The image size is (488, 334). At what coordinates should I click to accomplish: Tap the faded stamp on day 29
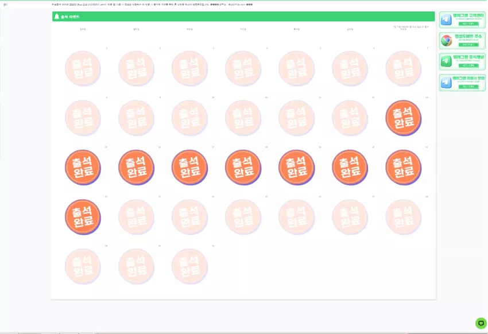click(83, 266)
